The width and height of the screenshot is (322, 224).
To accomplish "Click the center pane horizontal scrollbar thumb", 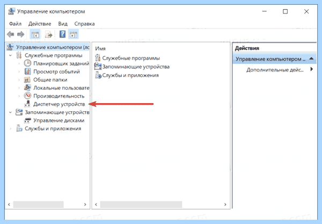I will 141,205.
